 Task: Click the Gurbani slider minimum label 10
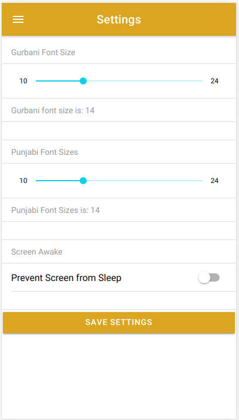click(23, 81)
